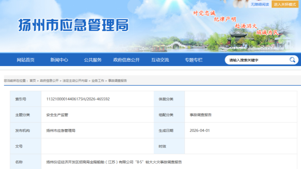Click the document title about "8·5" fire accident
Screen dimensions: 301x169
[x=114, y=162]
